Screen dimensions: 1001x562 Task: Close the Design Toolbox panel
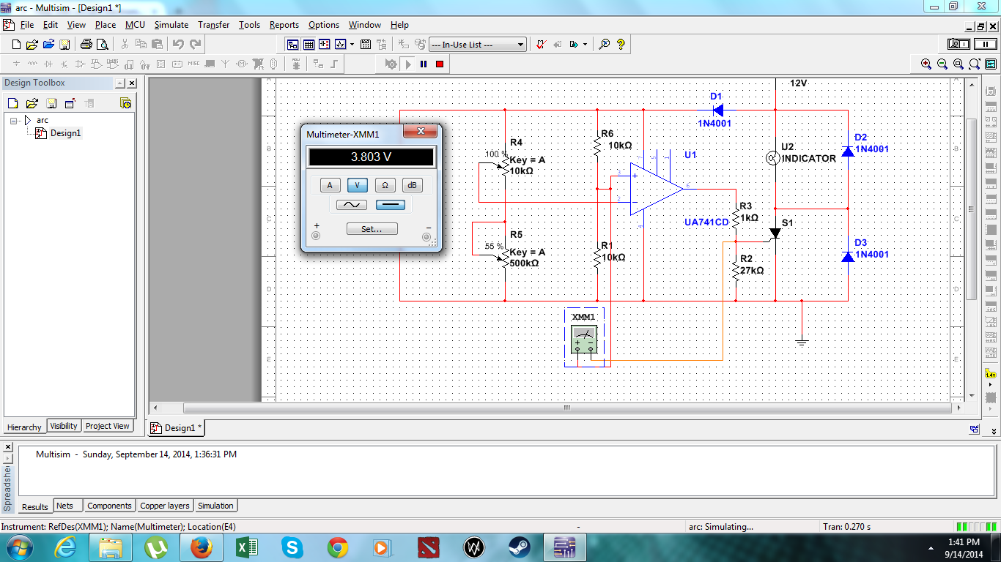click(x=132, y=83)
